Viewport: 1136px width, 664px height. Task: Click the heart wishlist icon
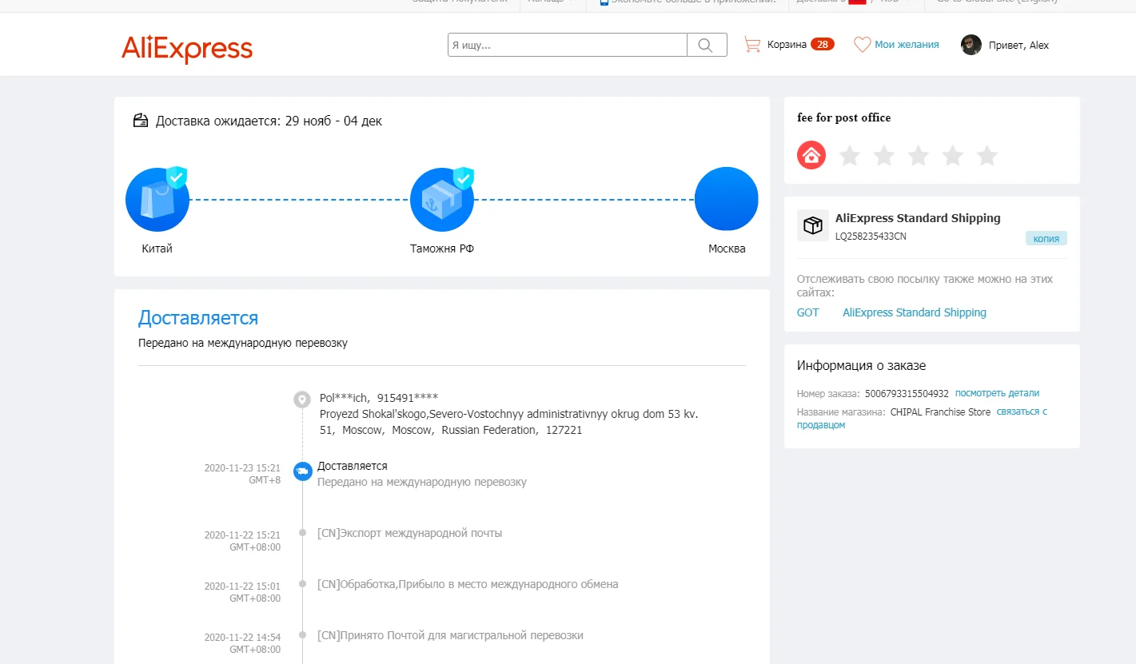[x=862, y=45]
